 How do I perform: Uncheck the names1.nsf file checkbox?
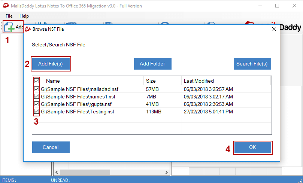[x=37, y=96]
